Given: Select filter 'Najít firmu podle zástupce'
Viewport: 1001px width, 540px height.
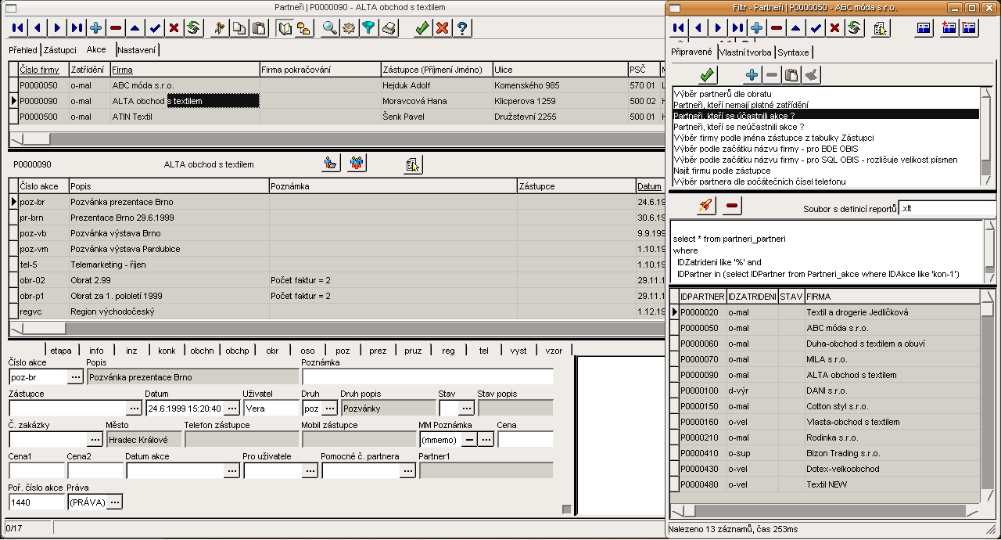Looking at the screenshot, I should (x=722, y=171).
